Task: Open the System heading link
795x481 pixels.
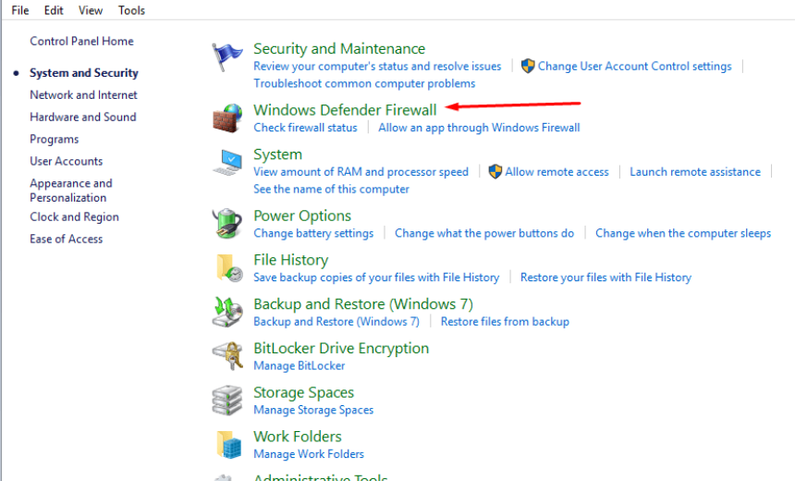Action: coord(278,154)
